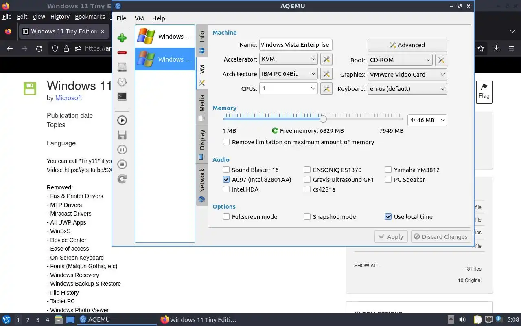This screenshot has width=521, height=326.
Task: Open the Firefox hamburger menu
Action: tap(511, 48)
